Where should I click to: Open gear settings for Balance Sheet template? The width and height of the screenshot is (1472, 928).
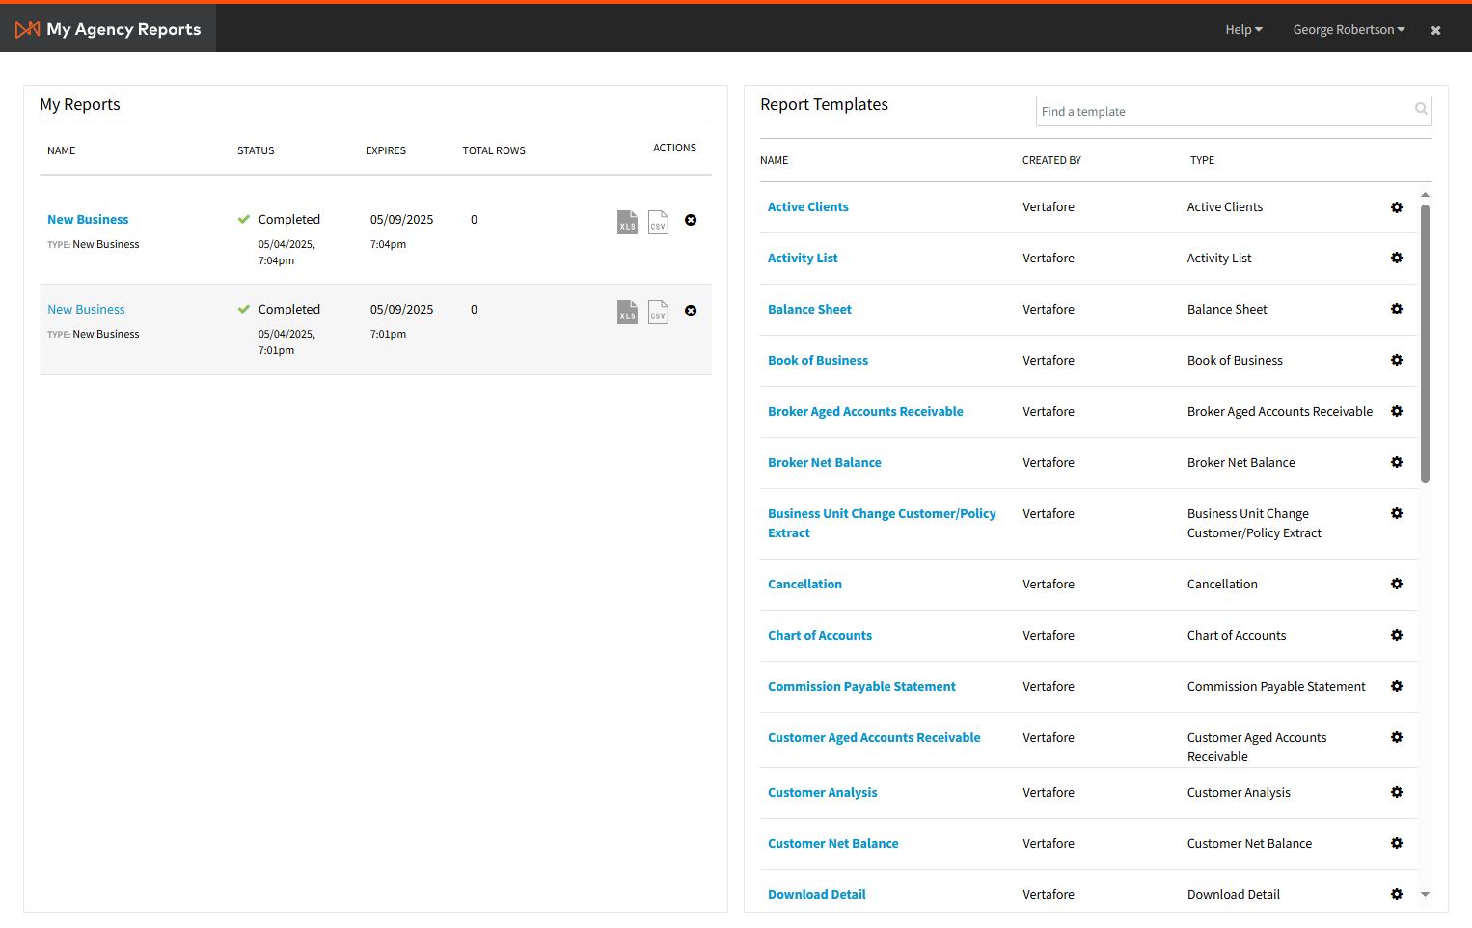[x=1397, y=309]
